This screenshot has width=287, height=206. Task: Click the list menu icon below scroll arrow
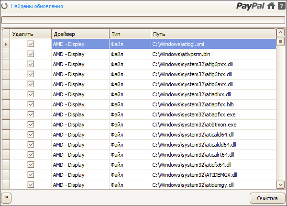click(281, 42)
